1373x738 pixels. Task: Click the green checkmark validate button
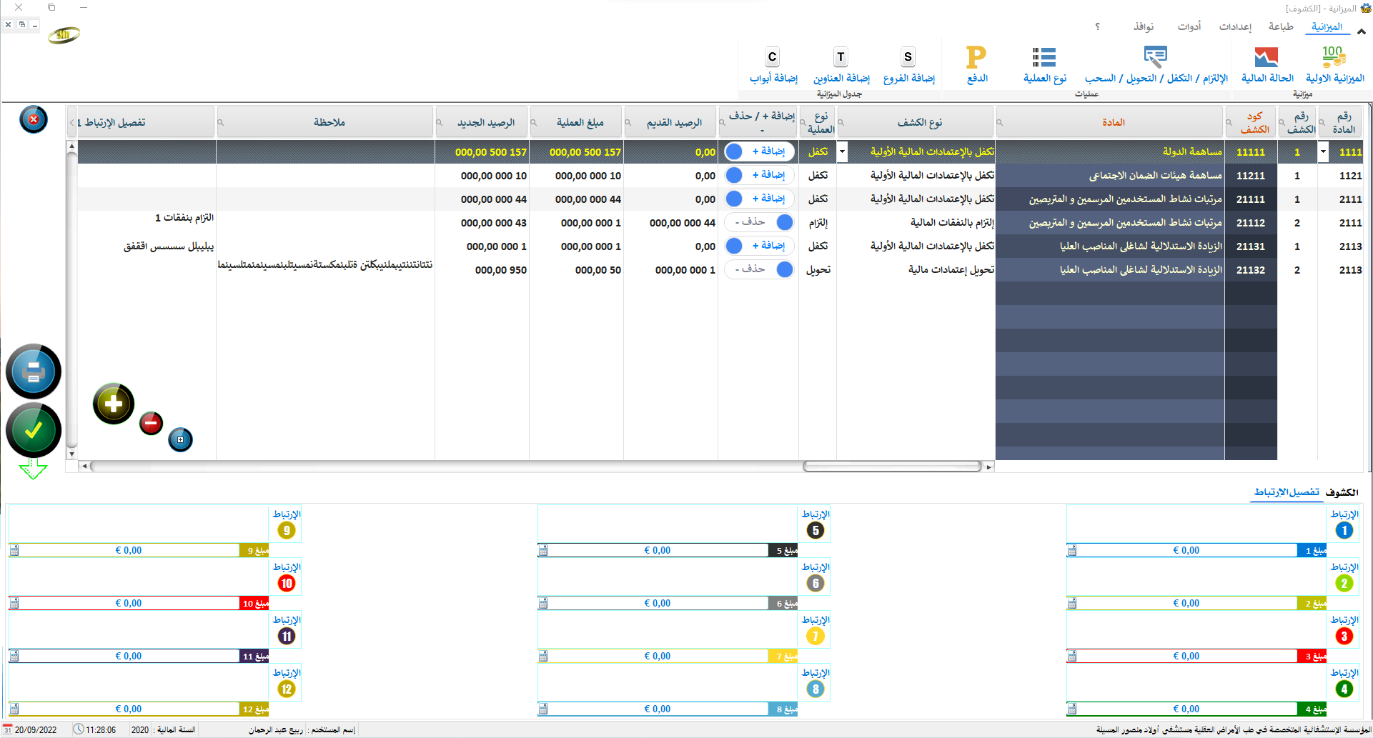pos(34,430)
